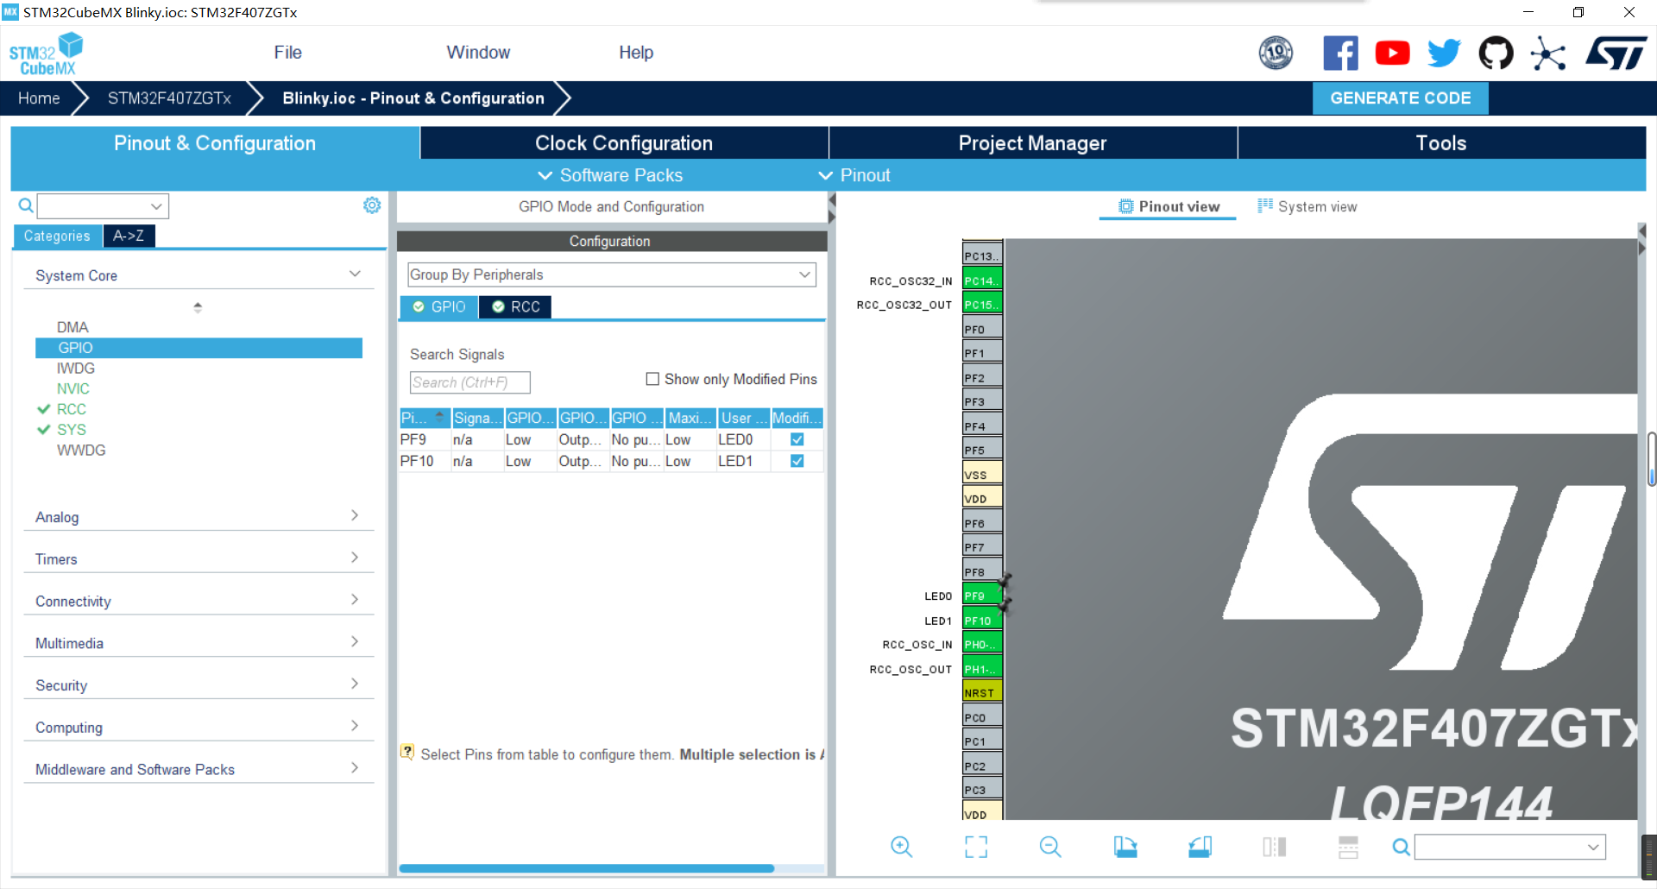Select pin PH0 on the chip

click(982, 644)
